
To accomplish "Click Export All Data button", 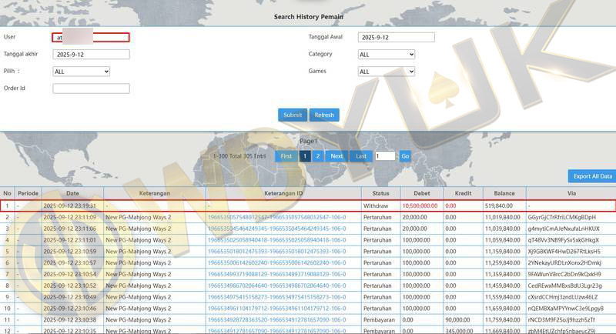I will coord(592,176).
